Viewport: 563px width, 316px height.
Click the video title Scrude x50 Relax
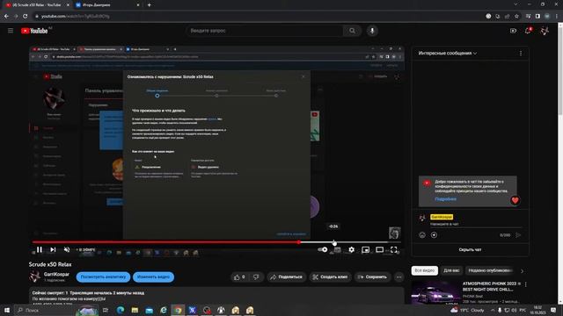50,264
